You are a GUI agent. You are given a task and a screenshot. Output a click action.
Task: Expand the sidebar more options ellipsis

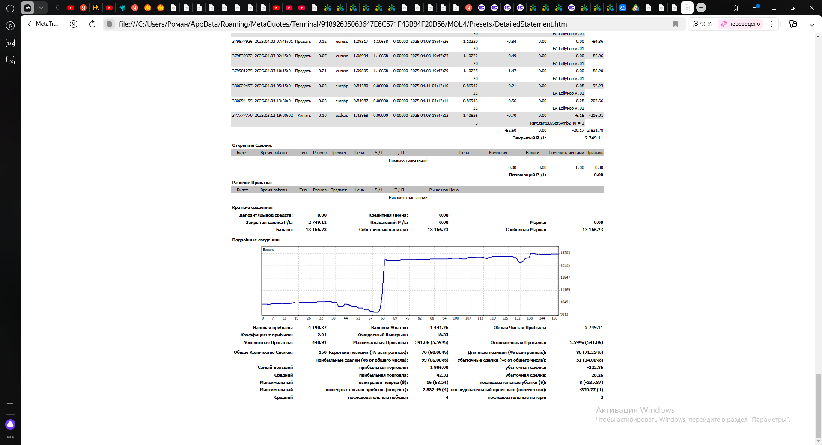pos(10,437)
